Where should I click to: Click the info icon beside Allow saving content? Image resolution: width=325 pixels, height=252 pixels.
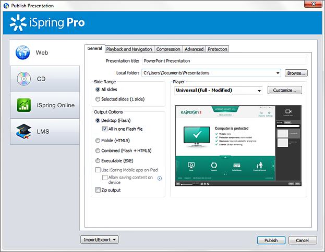coord(160,179)
